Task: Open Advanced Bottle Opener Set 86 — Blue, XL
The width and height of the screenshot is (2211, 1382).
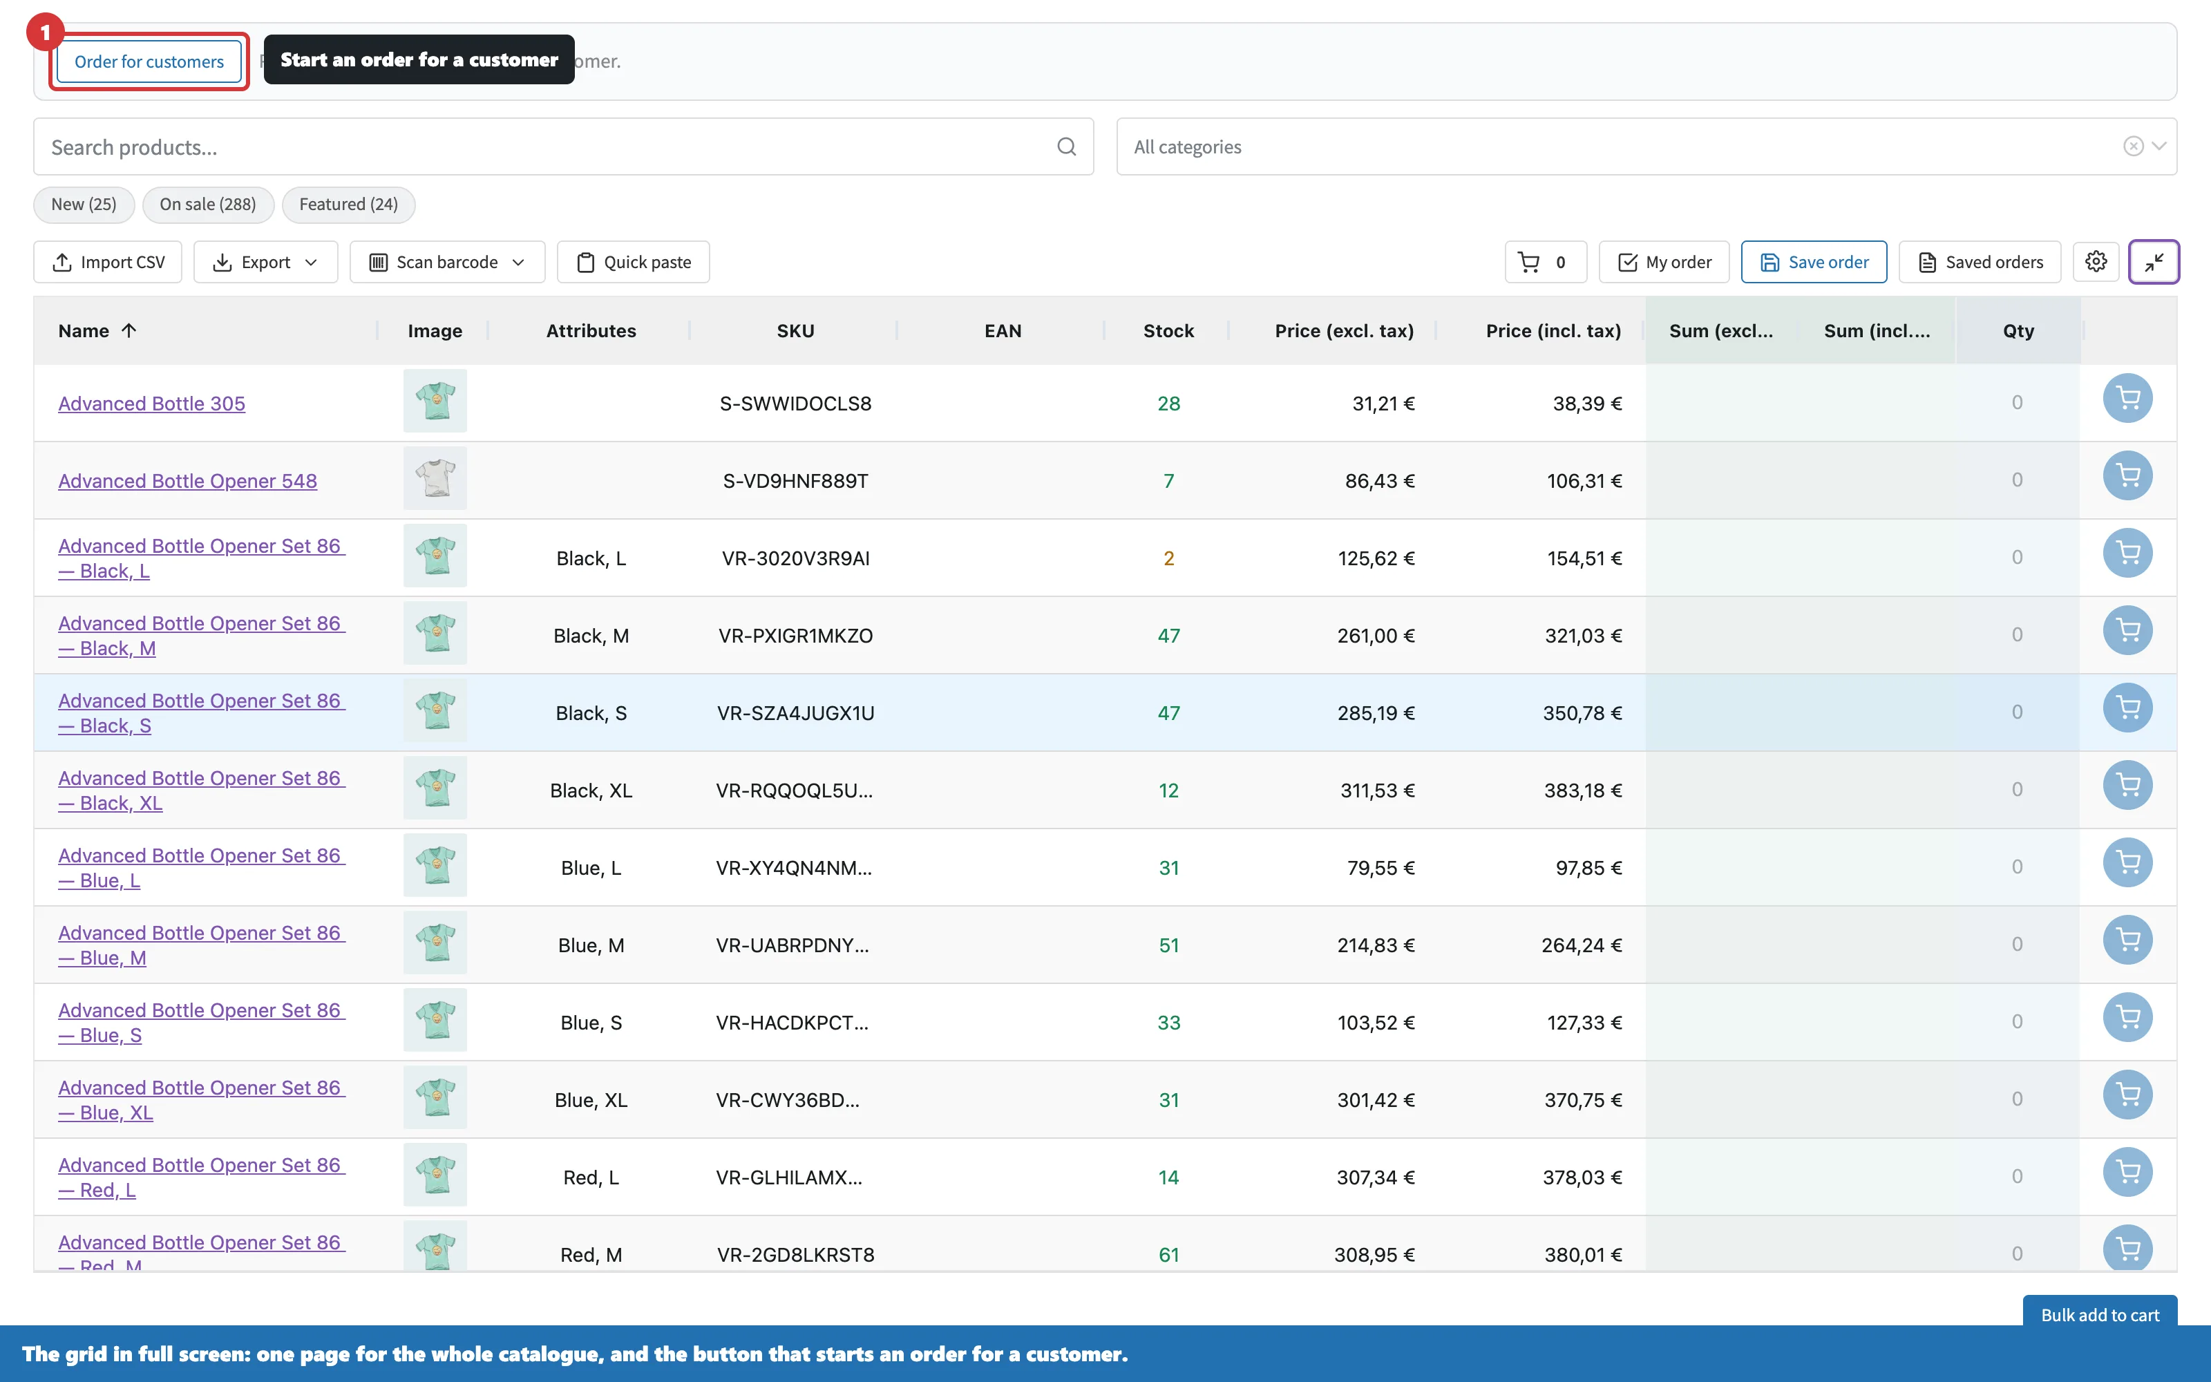Action: (x=202, y=1101)
